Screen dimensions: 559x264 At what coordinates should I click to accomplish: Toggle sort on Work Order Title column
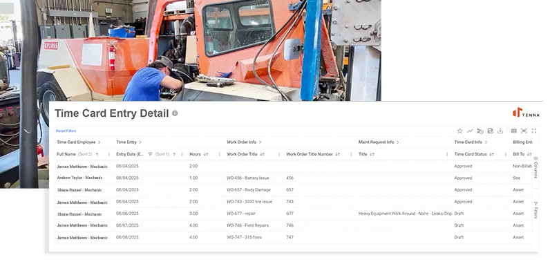(262, 155)
